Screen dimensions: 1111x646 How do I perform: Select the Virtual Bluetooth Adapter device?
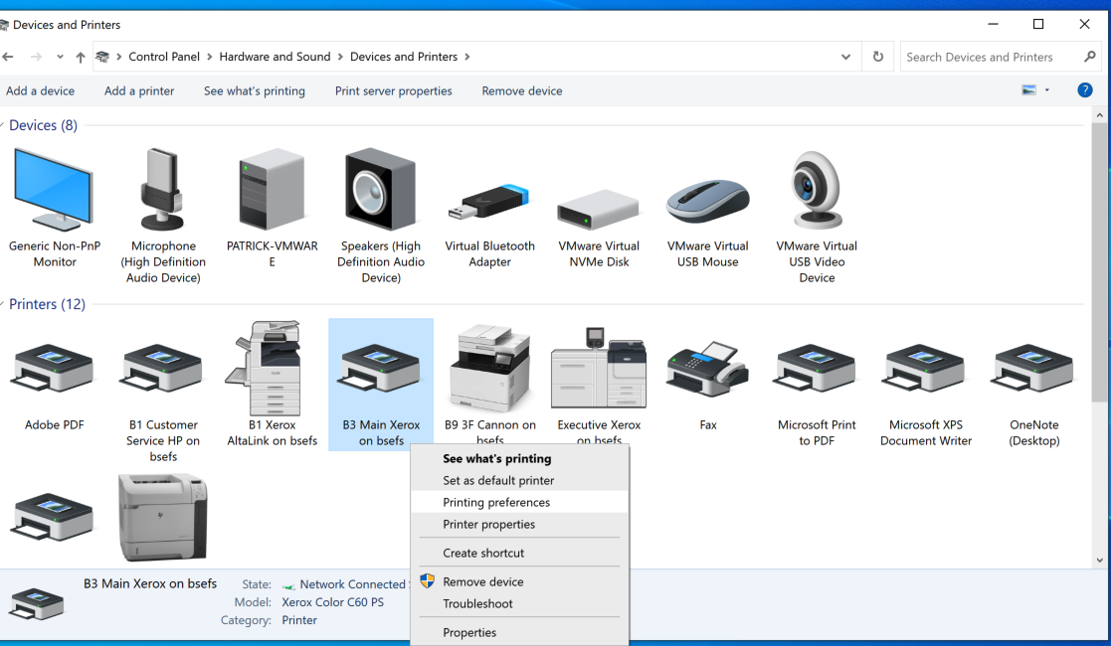click(489, 224)
